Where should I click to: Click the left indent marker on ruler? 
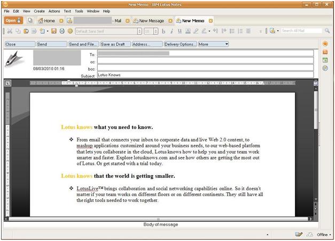(76, 86)
